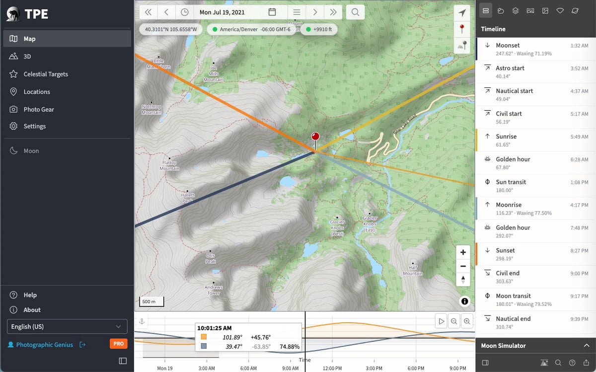Zoom in the map with plus
The width and height of the screenshot is (596, 372).
pos(463,252)
